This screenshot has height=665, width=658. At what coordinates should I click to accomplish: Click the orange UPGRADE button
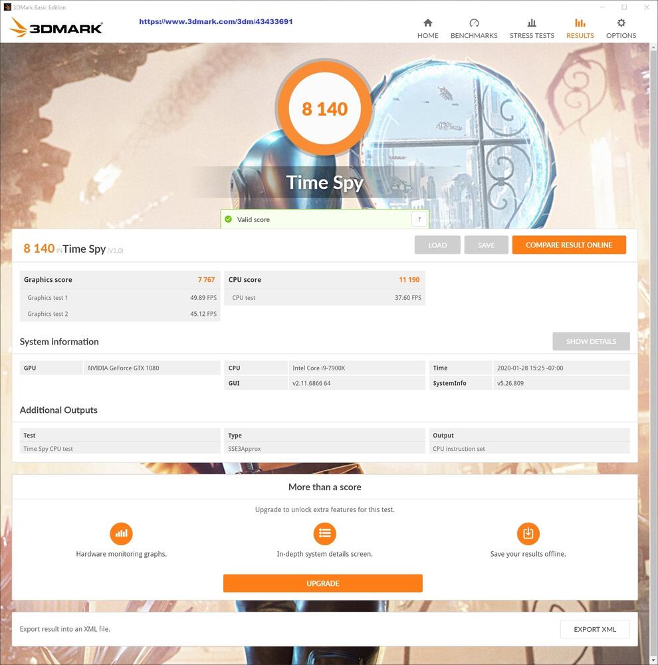pyautogui.click(x=322, y=583)
